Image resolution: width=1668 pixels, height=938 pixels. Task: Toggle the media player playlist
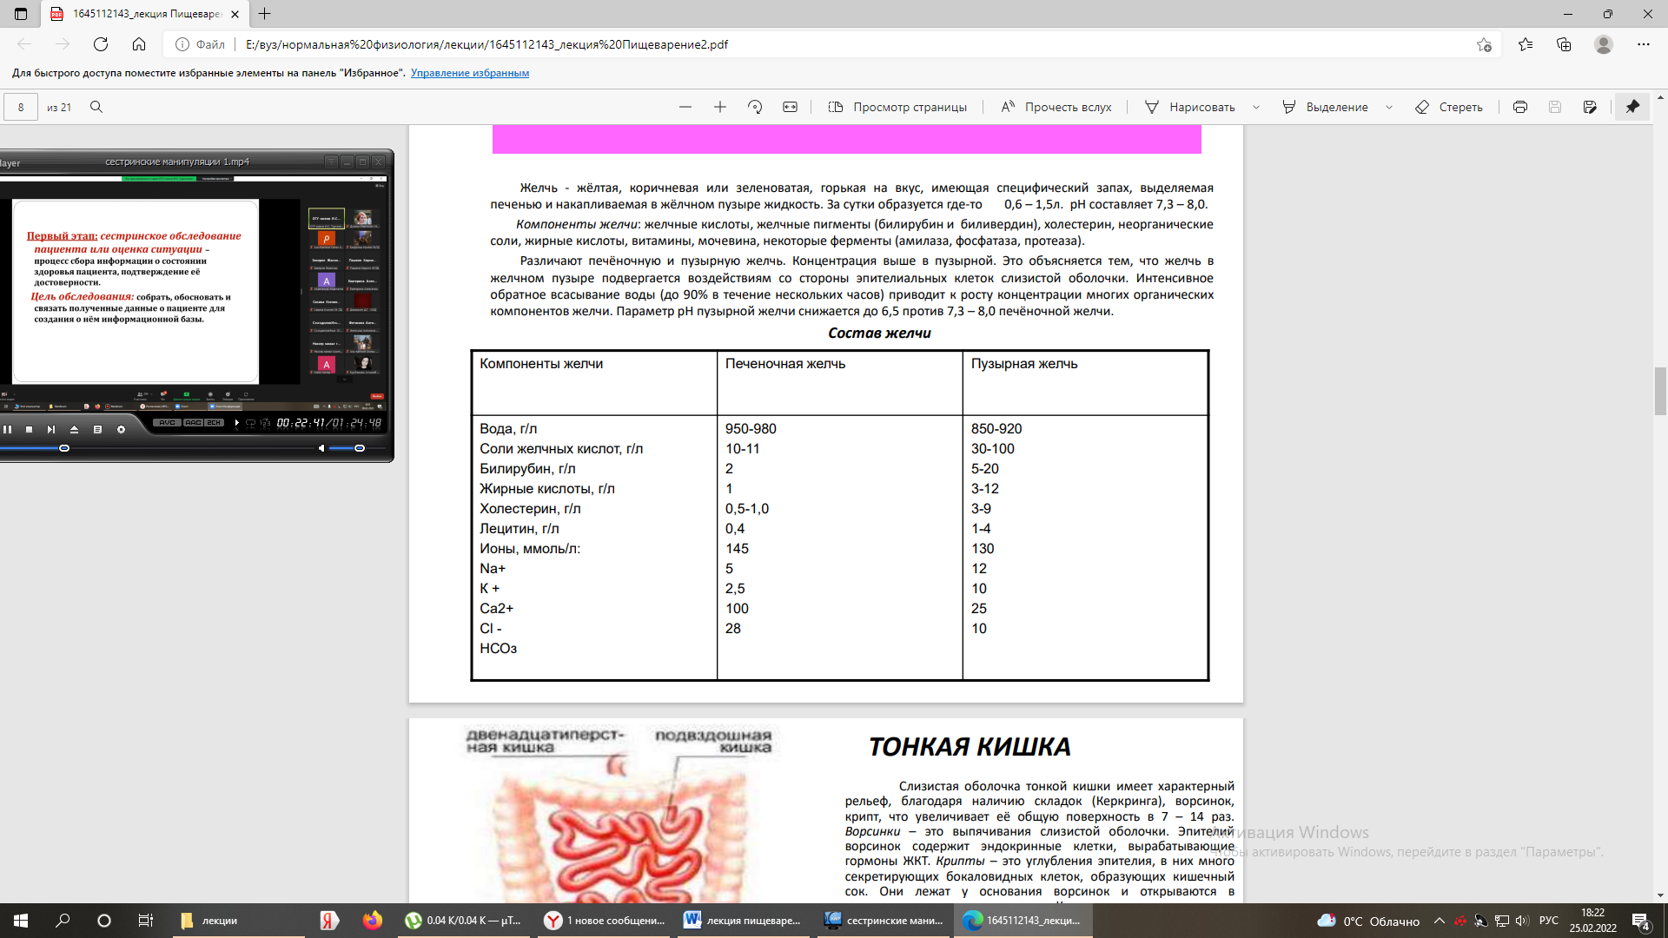[x=97, y=429]
